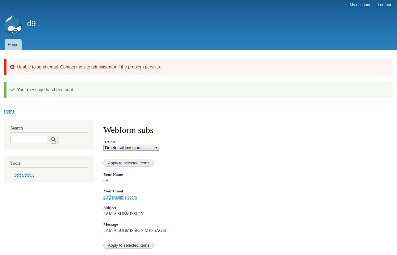Image resolution: width=397 pixels, height=255 pixels.
Task: Click inside the Search input box
Action: [28, 139]
